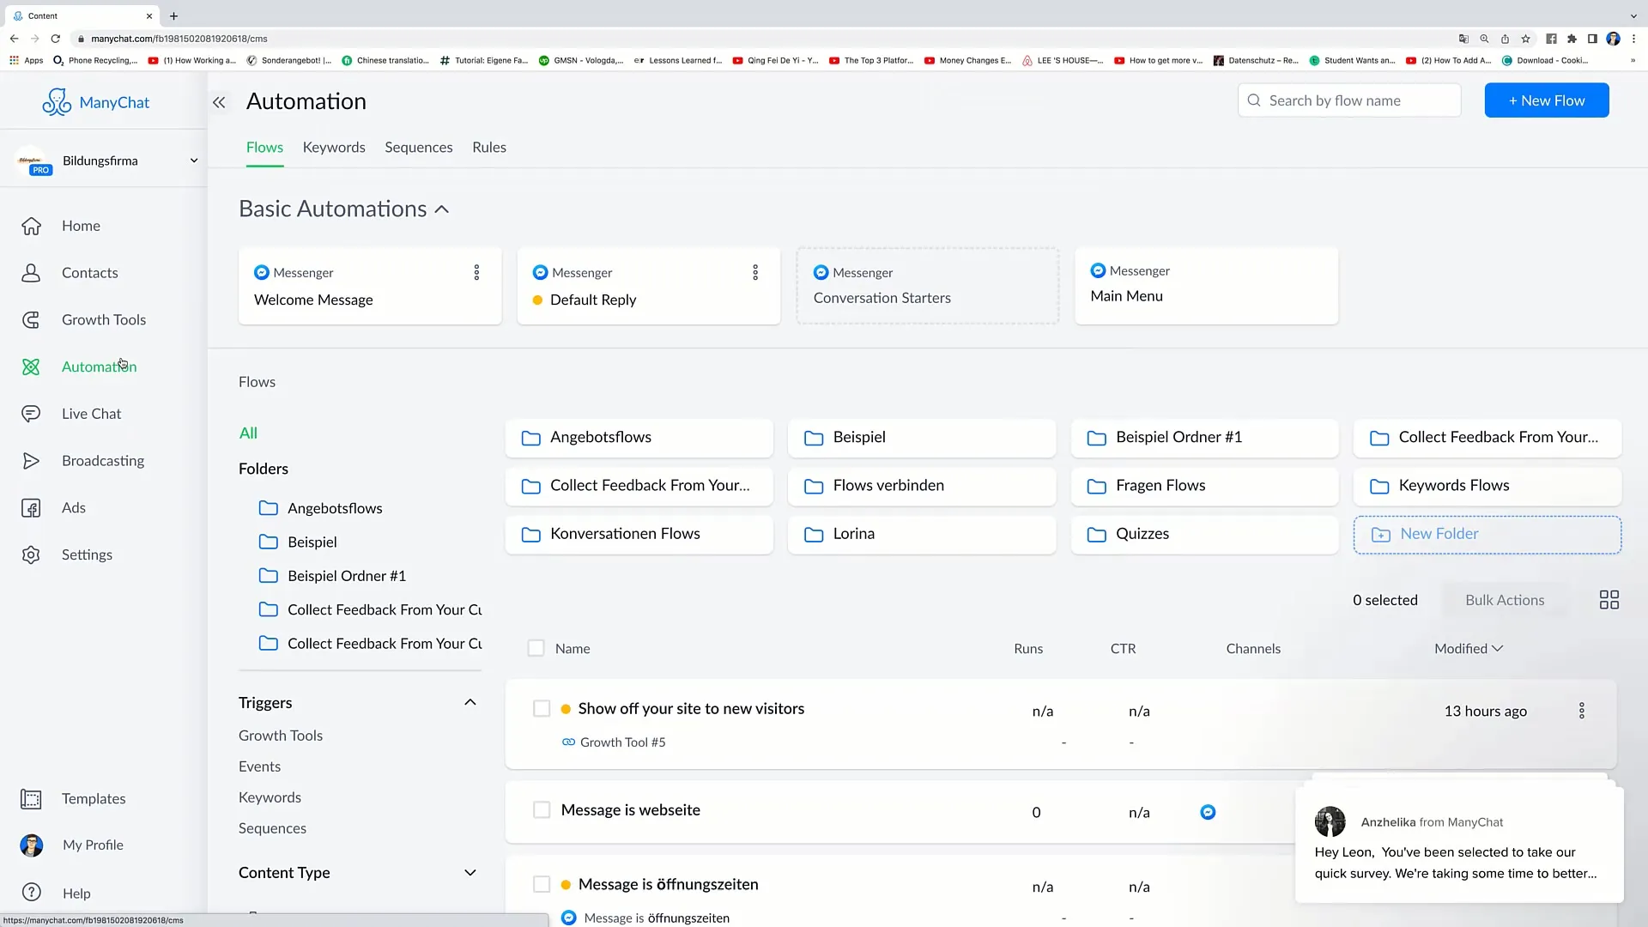Viewport: 1648px width, 927px height.
Task: Expand the Content Type section
Action: tap(472, 873)
